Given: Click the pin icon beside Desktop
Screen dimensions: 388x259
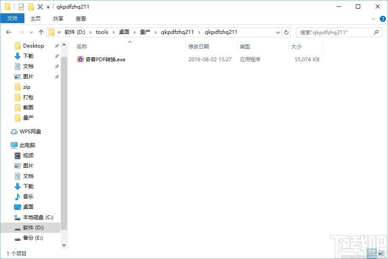Looking at the screenshot, I should [x=57, y=46].
